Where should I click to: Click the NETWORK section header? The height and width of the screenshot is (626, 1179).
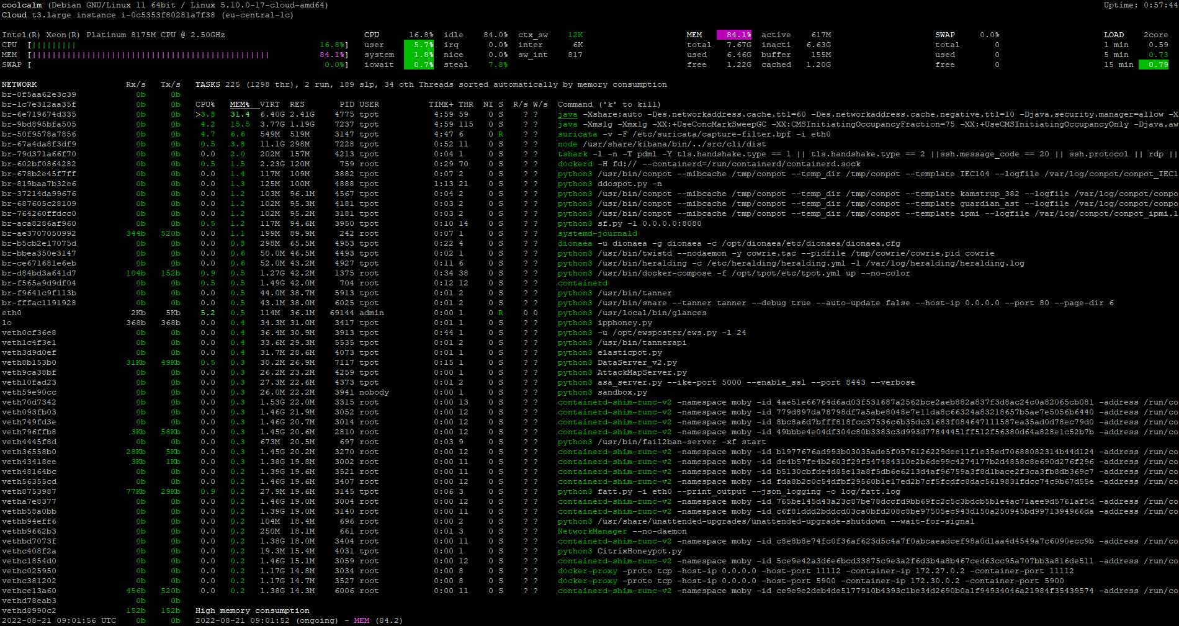[19, 84]
